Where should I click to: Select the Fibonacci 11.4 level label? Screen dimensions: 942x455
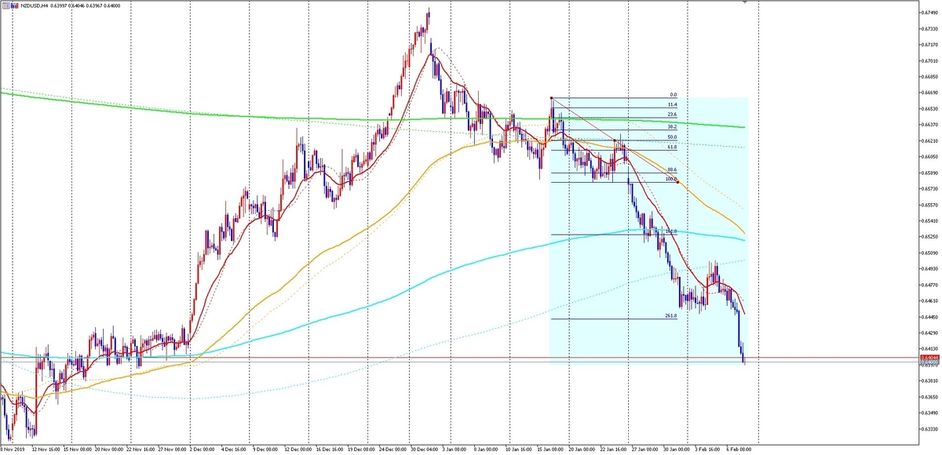pyautogui.click(x=672, y=104)
